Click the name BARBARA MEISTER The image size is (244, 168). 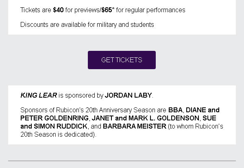pyautogui.click(x=134, y=126)
